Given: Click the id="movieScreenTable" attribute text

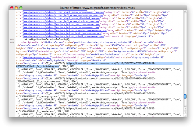Looking at the screenshot, I should pos(30,45).
